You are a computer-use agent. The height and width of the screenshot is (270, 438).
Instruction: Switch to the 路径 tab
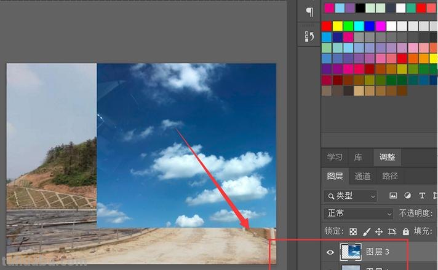tap(390, 176)
